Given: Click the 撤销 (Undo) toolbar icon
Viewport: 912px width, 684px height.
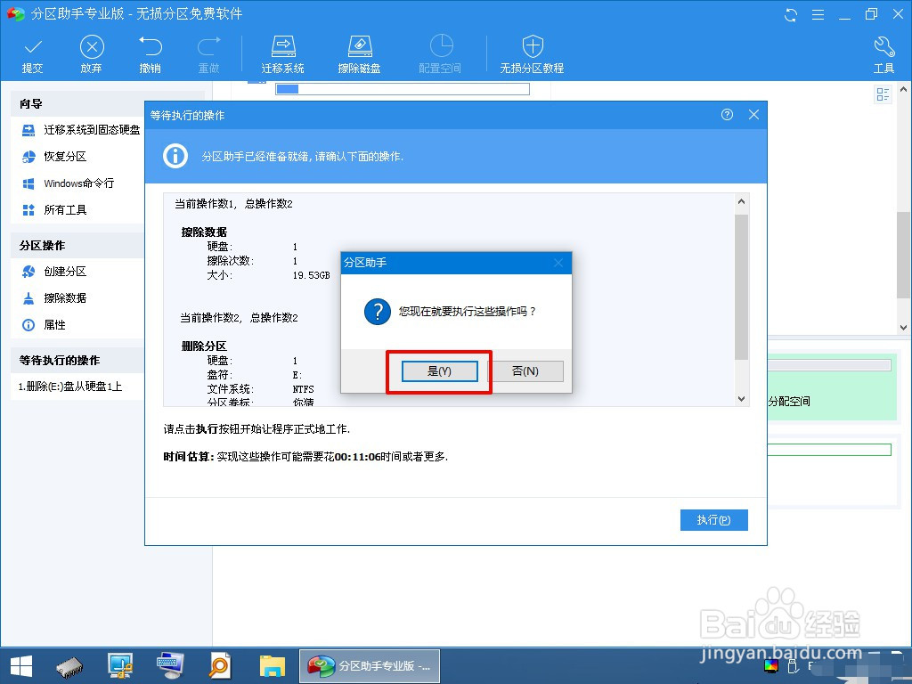Looking at the screenshot, I should pyautogui.click(x=150, y=54).
